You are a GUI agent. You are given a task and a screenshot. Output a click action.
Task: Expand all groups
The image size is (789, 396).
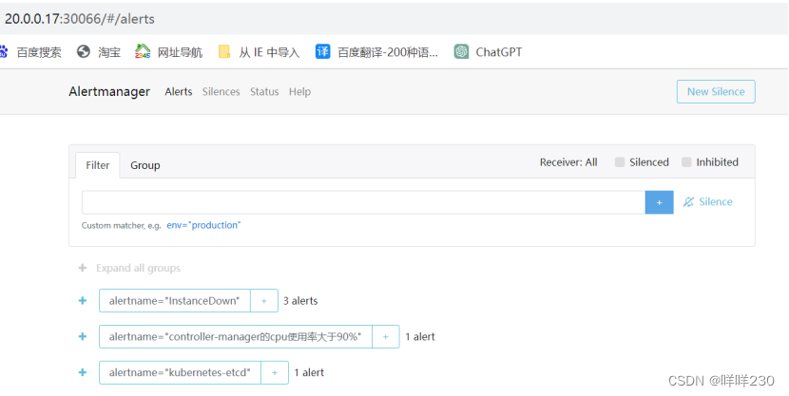coord(129,268)
